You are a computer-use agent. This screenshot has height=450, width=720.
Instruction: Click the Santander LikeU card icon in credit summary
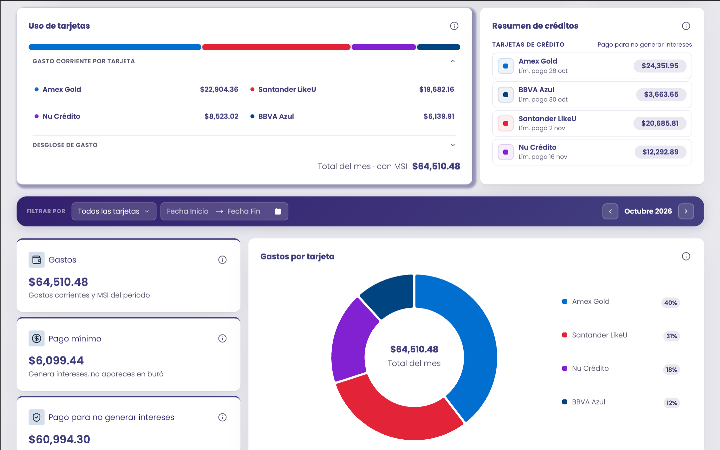coord(506,124)
